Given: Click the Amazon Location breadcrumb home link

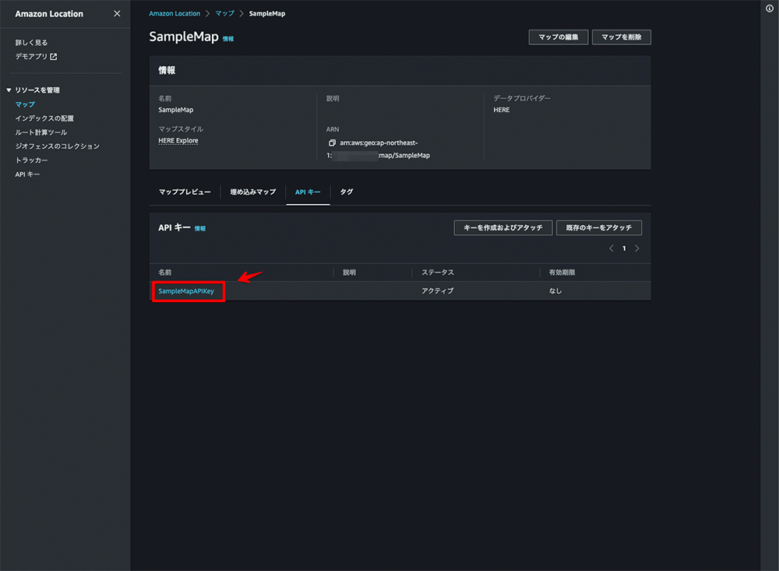Looking at the screenshot, I should point(174,13).
